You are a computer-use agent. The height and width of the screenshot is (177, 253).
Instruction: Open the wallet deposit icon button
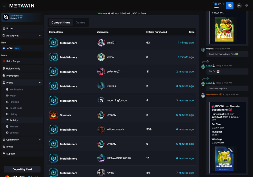pos(229,6)
